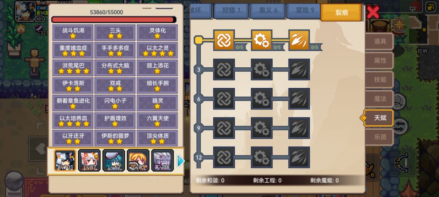Image resolution: width=439 pixels, height=197 pixels.
Task: Close the talent panel with the red X
Action: pyautogui.click(x=373, y=12)
